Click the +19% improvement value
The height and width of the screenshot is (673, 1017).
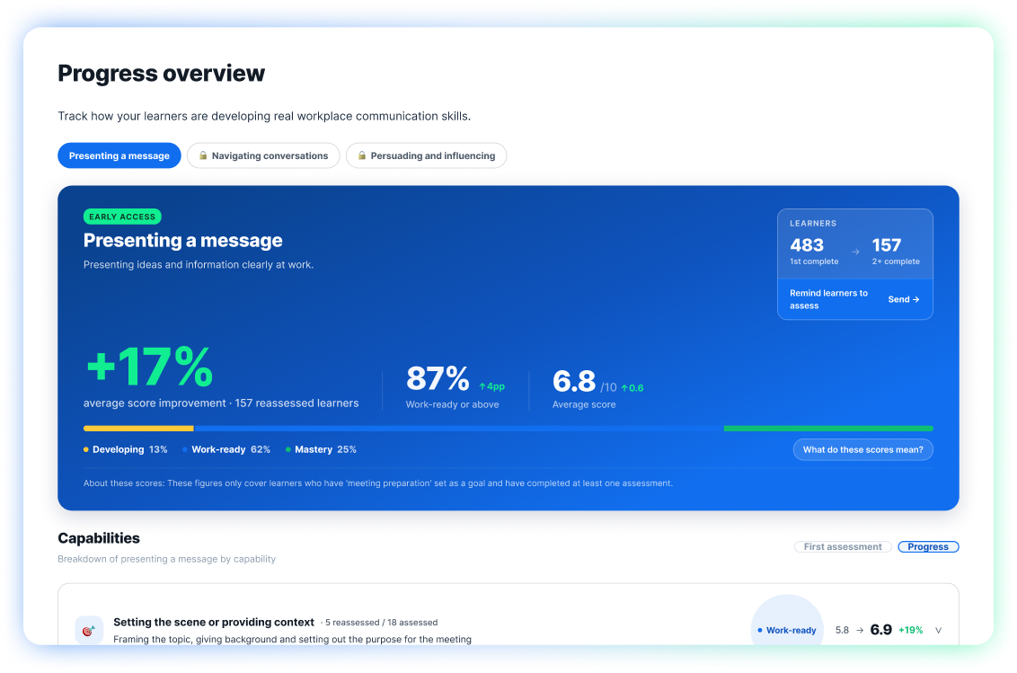[x=911, y=630]
